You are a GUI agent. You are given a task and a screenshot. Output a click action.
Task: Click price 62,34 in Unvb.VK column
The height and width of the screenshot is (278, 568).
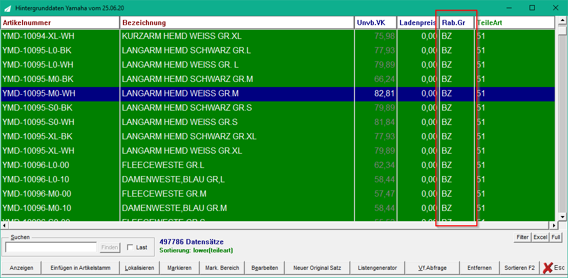[x=384, y=165]
